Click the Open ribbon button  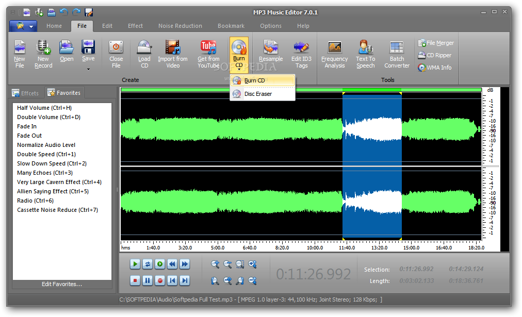tap(67, 52)
